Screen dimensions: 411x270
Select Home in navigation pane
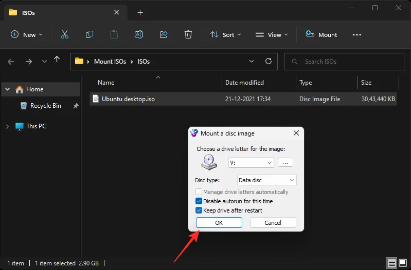(x=34, y=89)
